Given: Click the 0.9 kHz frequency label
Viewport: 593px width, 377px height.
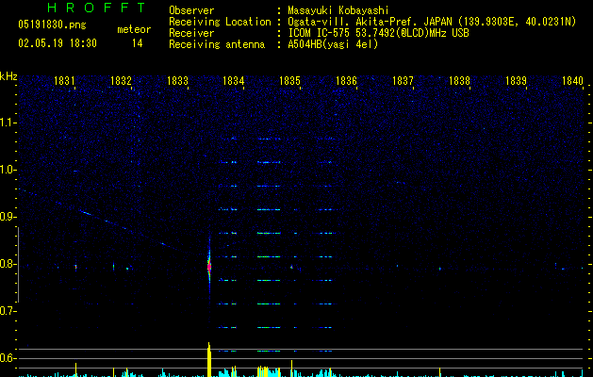Looking at the screenshot, I should 8,217.
